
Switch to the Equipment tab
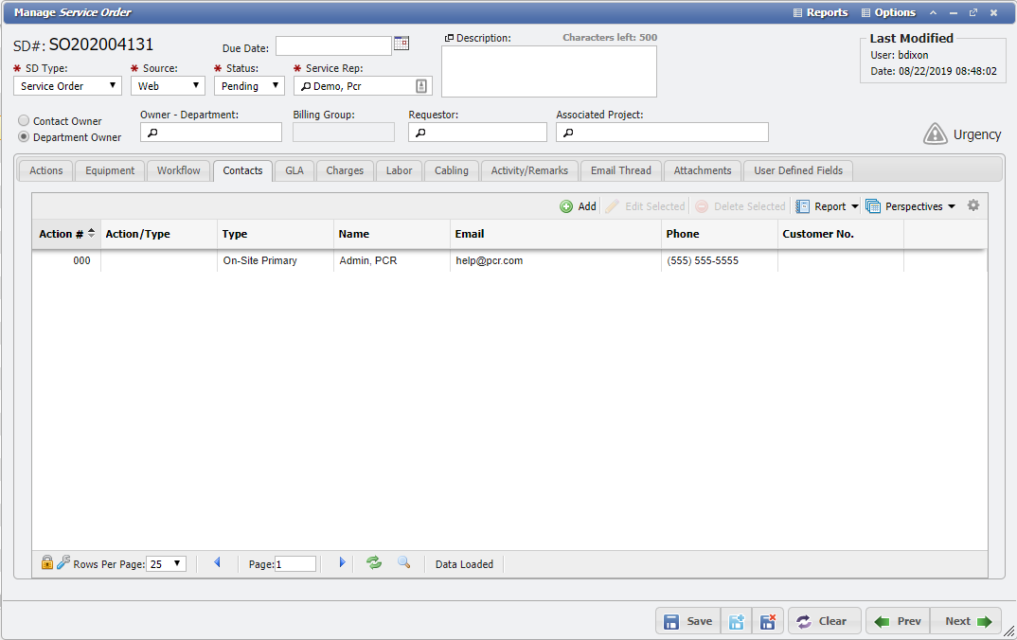109,171
